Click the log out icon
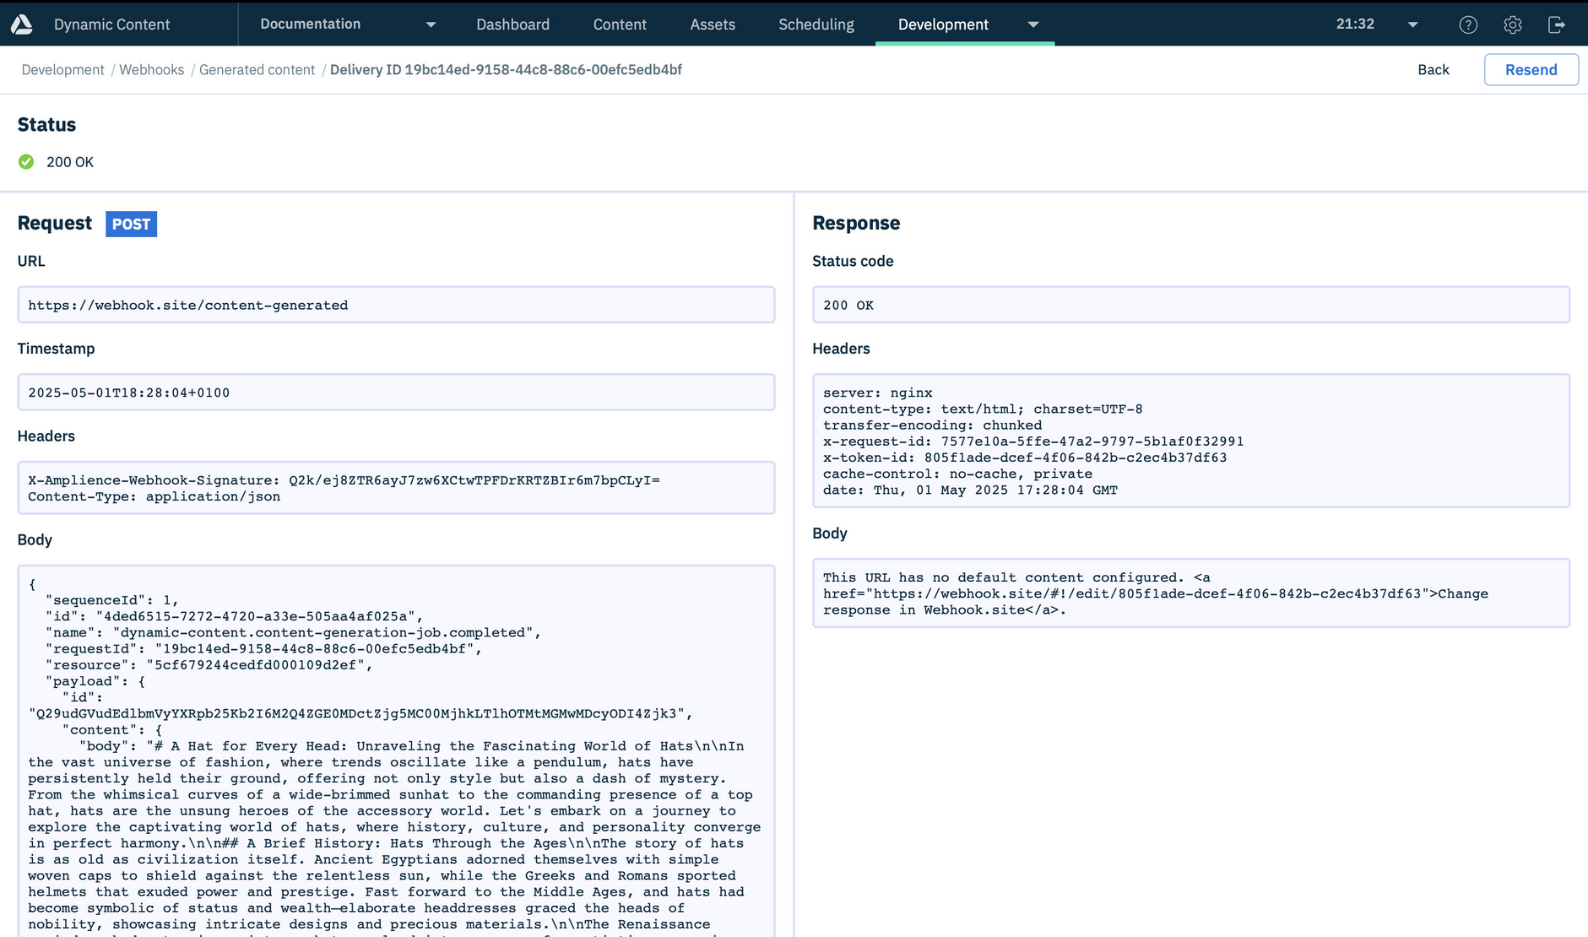Viewport: 1588px width, 937px height. pyautogui.click(x=1557, y=24)
